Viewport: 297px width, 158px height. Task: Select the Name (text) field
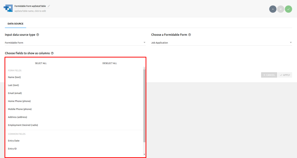[x=74, y=77]
